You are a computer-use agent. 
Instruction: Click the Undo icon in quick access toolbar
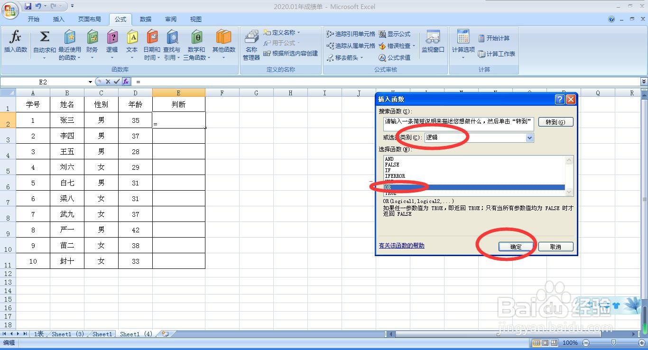[38, 6]
